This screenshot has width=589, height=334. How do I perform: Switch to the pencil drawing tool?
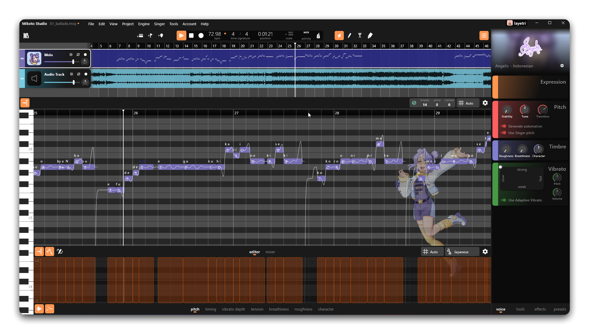350,35
